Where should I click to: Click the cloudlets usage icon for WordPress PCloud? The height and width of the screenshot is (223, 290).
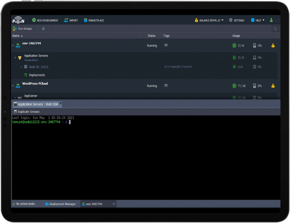click(x=234, y=86)
